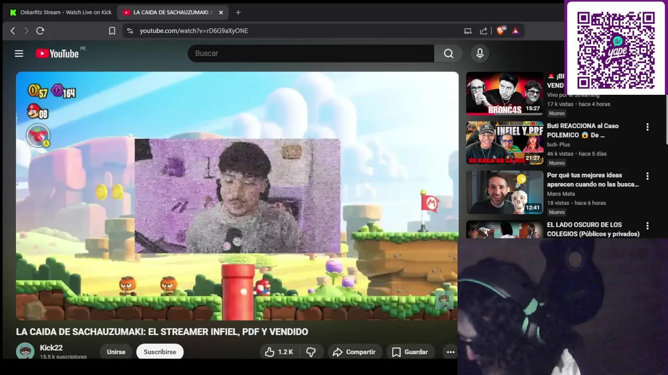The image size is (668, 375).
Task: Go to the YouTube home logo
Action: pos(57,53)
